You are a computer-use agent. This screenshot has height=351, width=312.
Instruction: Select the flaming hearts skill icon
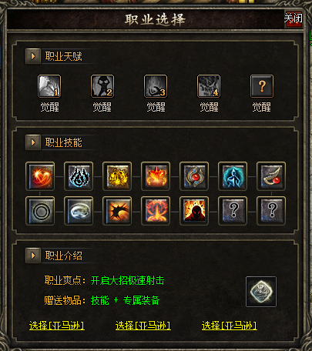[40, 176]
